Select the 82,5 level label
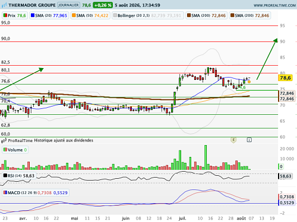 5,62
